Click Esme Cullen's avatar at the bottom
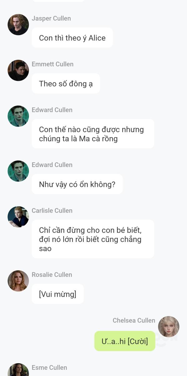Viewport: 187px width, 376px height. pyautogui.click(x=18, y=370)
